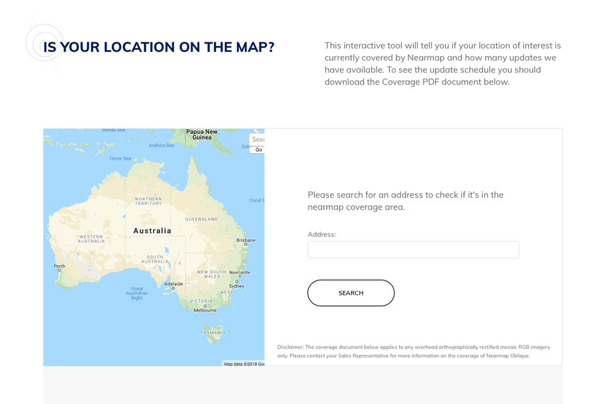
Task: Click the Australia label on map
Action: pos(152,231)
